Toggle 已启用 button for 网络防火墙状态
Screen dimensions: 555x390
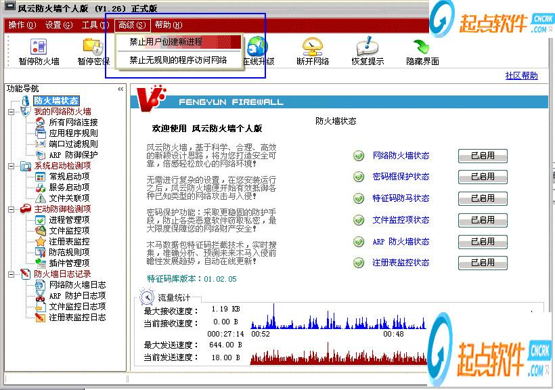click(x=483, y=156)
